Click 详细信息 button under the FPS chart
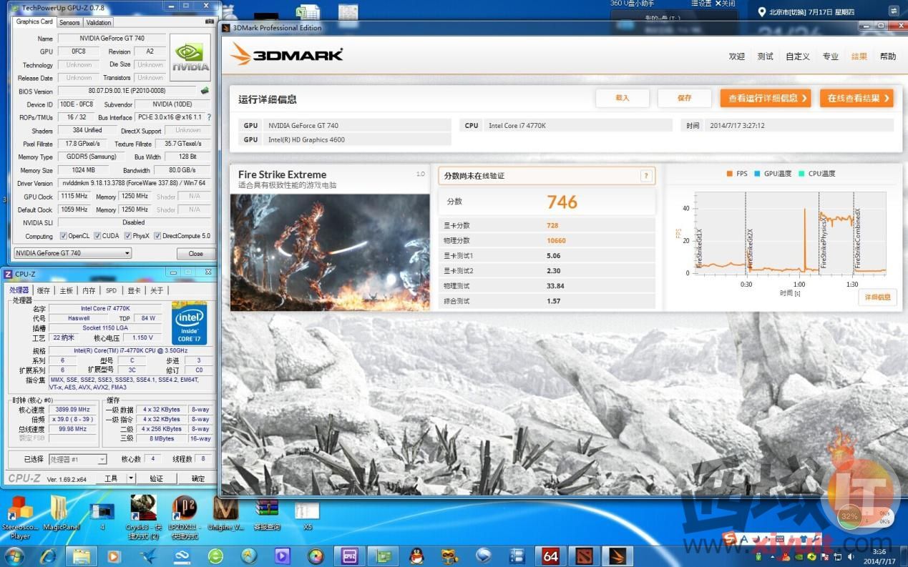The image size is (908, 567). [877, 297]
